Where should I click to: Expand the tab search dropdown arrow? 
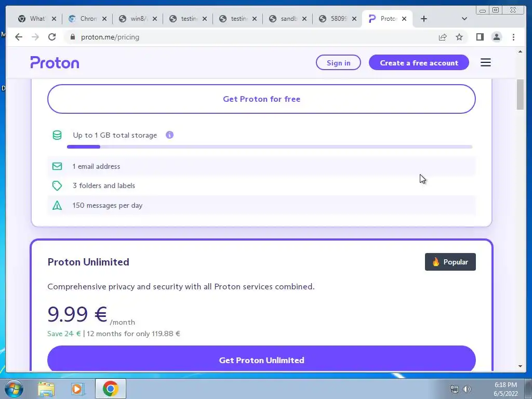[x=464, y=19]
